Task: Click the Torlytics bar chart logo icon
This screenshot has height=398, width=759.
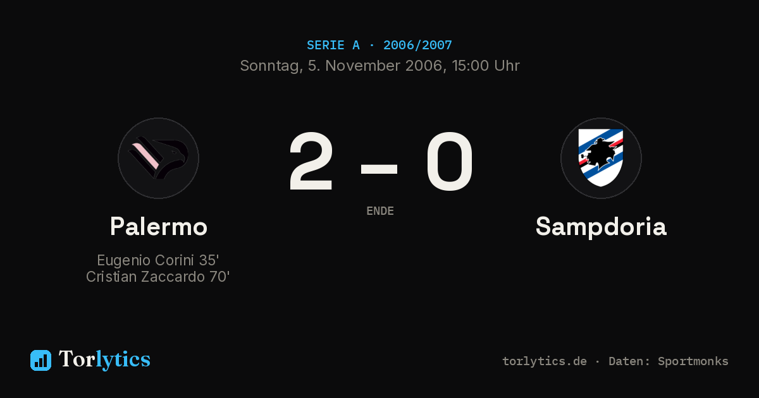Action: click(x=40, y=360)
